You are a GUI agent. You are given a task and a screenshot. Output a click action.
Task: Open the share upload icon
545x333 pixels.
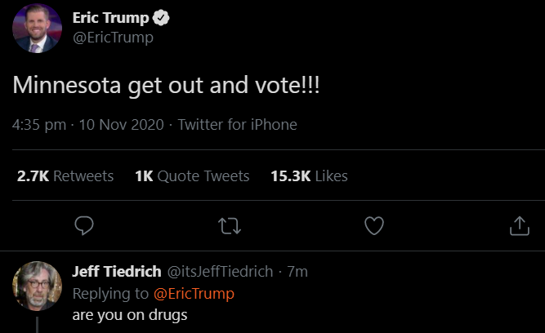click(520, 226)
